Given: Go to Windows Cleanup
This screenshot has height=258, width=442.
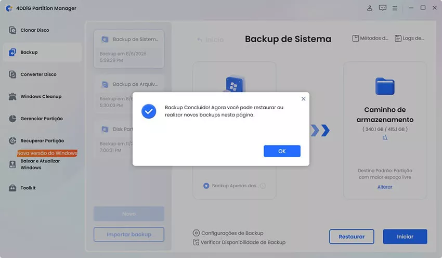Looking at the screenshot, I should pyautogui.click(x=42, y=96).
